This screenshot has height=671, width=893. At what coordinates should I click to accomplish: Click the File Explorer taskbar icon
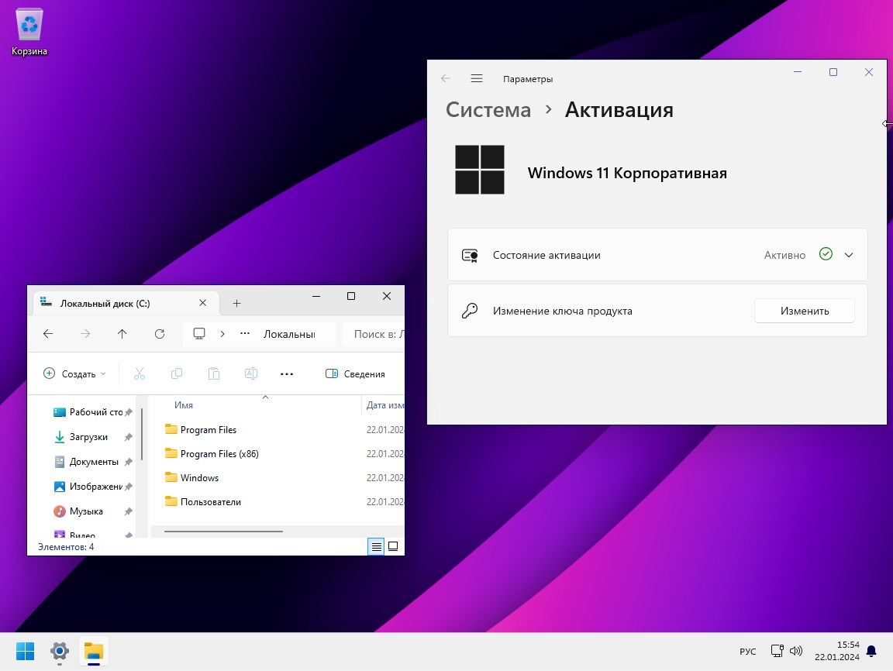tap(93, 651)
